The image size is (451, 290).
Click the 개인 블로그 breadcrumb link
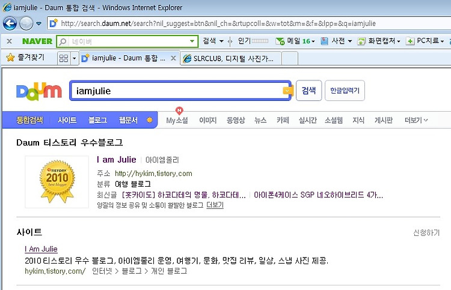coord(169,271)
